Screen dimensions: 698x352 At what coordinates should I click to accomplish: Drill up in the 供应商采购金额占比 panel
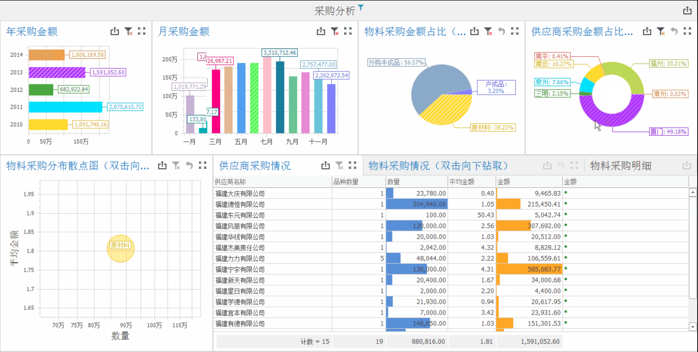click(x=674, y=31)
